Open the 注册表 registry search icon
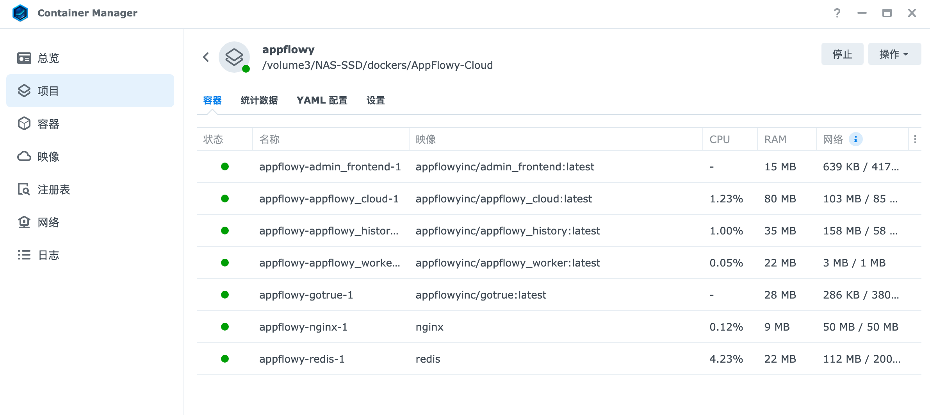This screenshot has height=415, width=930. 24,189
